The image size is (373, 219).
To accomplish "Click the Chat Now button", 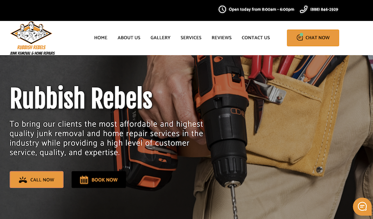I will [x=313, y=38].
